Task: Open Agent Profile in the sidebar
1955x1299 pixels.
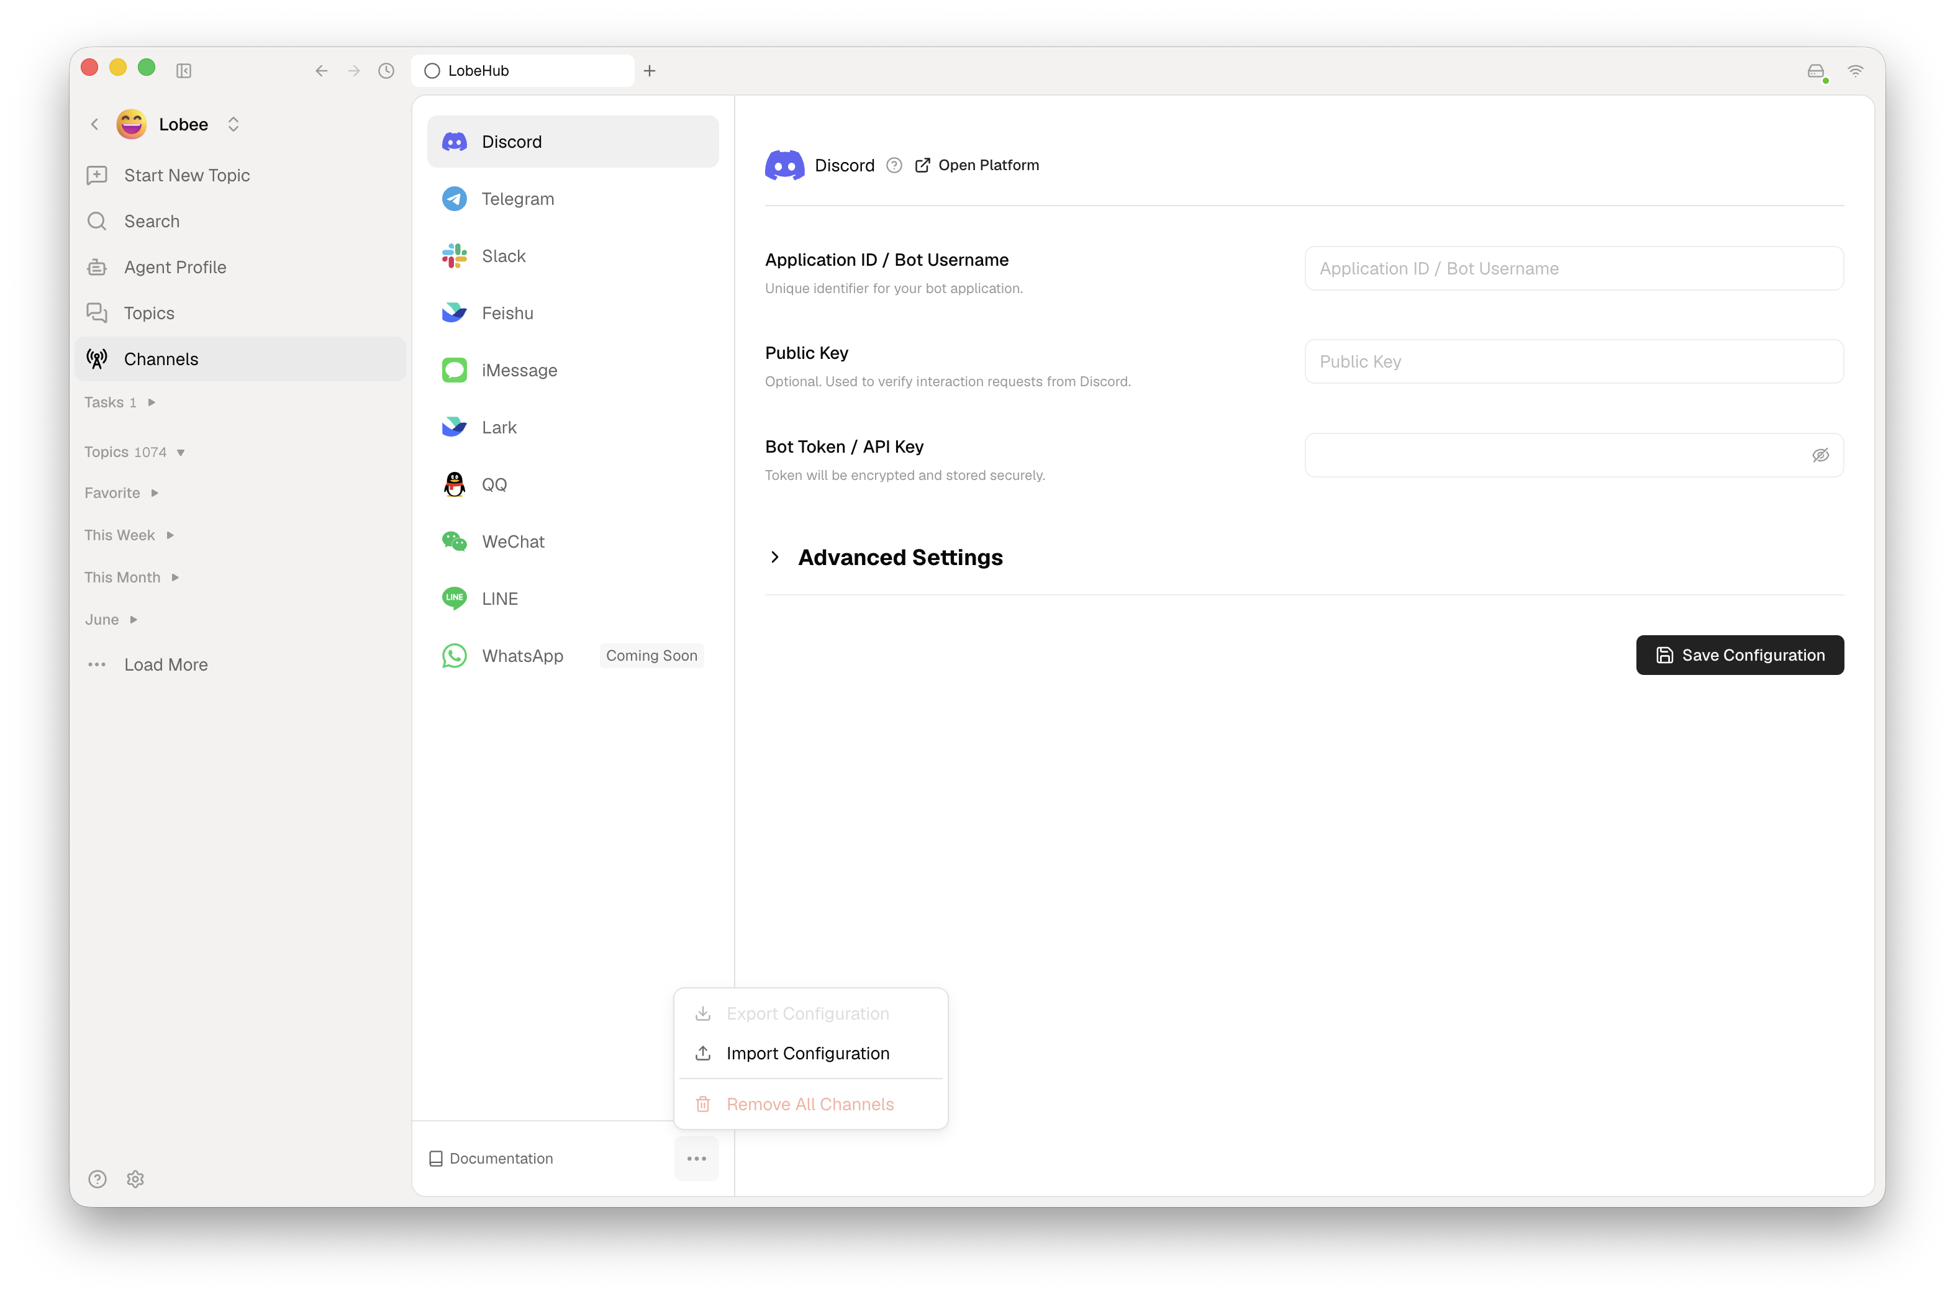Action: click(x=240, y=267)
